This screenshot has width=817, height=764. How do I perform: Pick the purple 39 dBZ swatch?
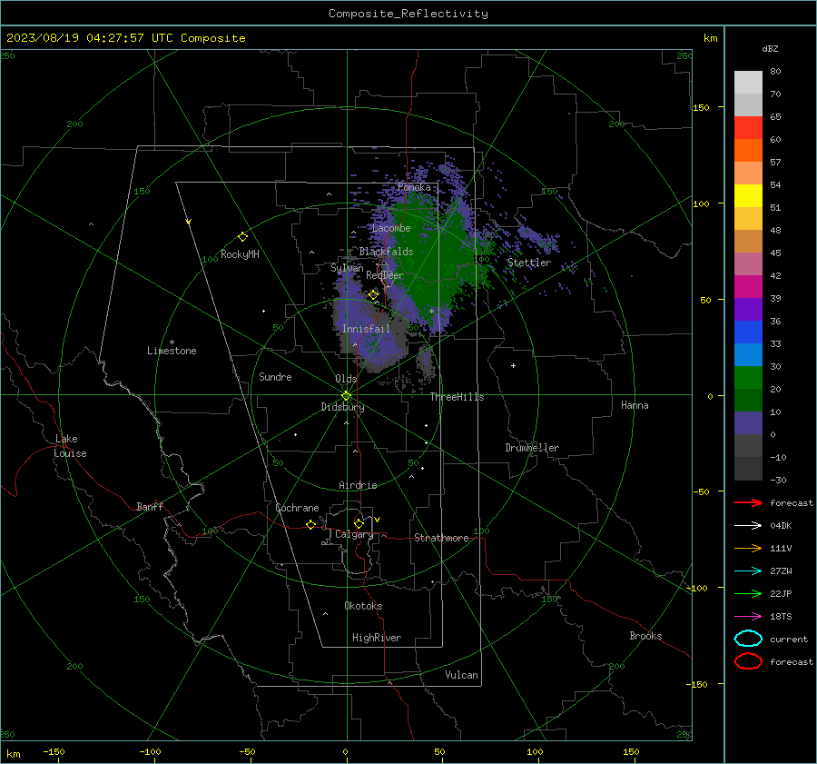click(748, 309)
